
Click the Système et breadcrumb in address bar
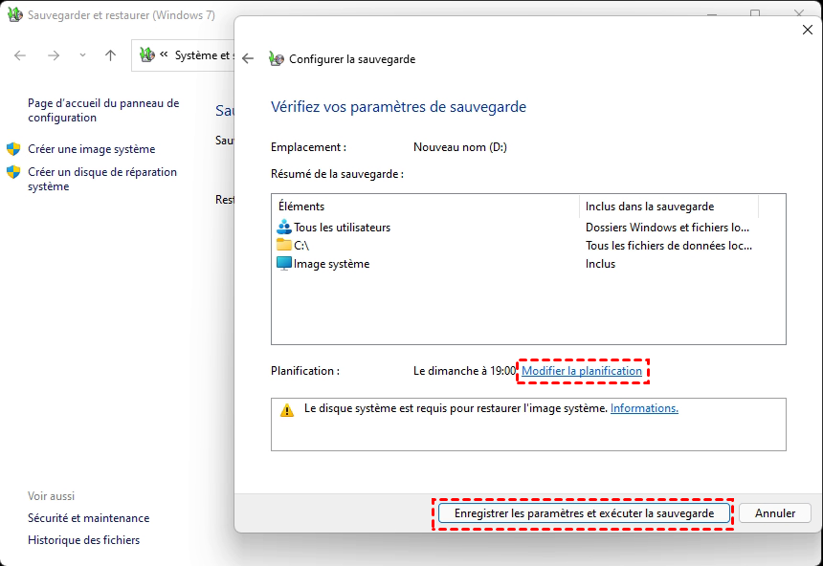[x=203, y=55]
